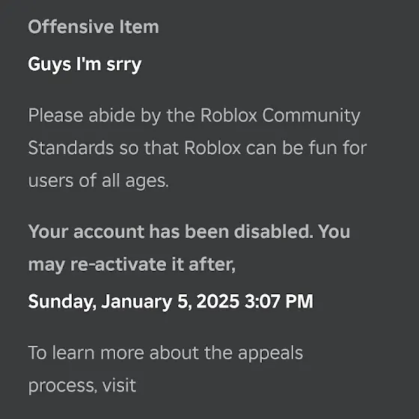
Task: Click the word 'users' in the message
Action: [x=51, y=181]
